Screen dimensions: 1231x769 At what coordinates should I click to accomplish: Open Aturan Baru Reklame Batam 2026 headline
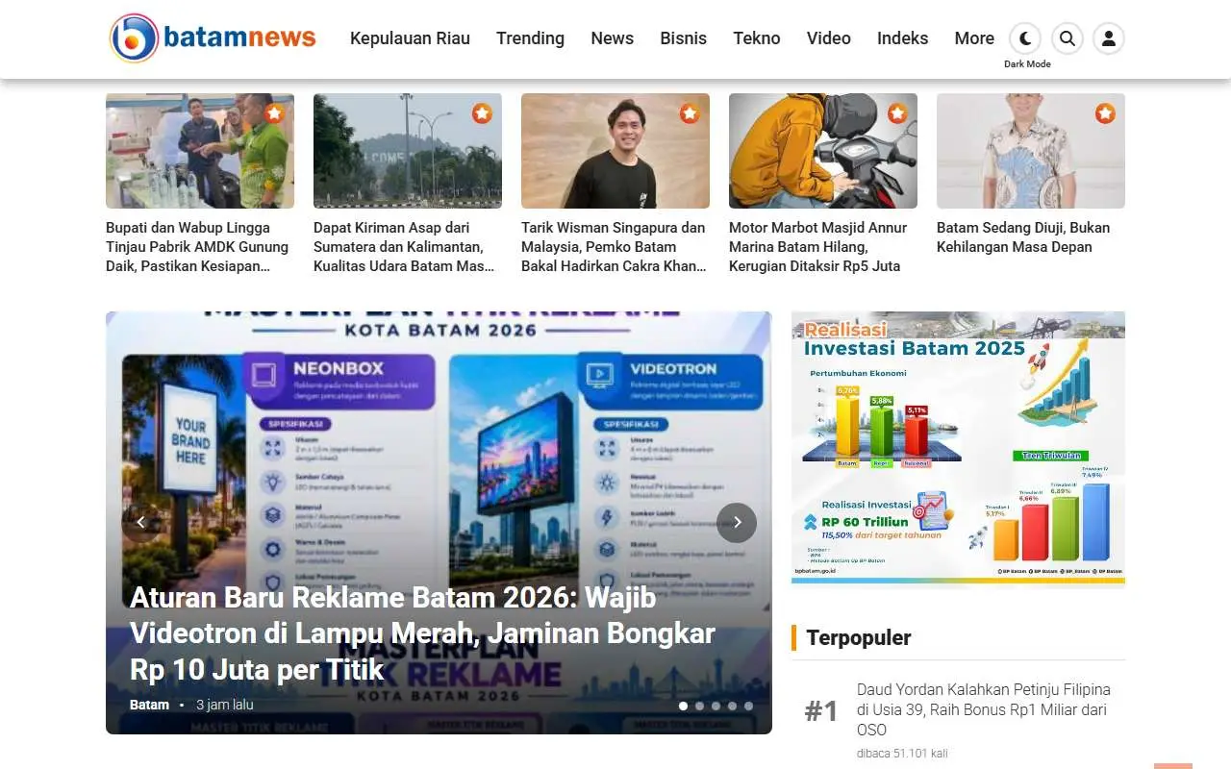[x=423, y=633]
